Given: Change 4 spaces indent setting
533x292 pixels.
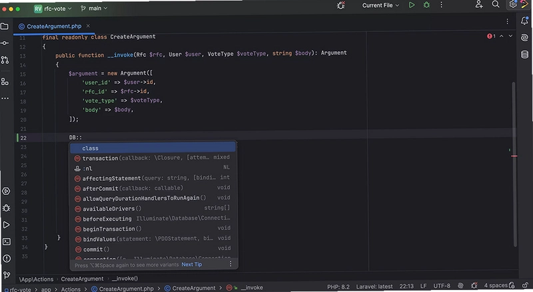Looking at the screenshot, I should click(x=495, y=285).
